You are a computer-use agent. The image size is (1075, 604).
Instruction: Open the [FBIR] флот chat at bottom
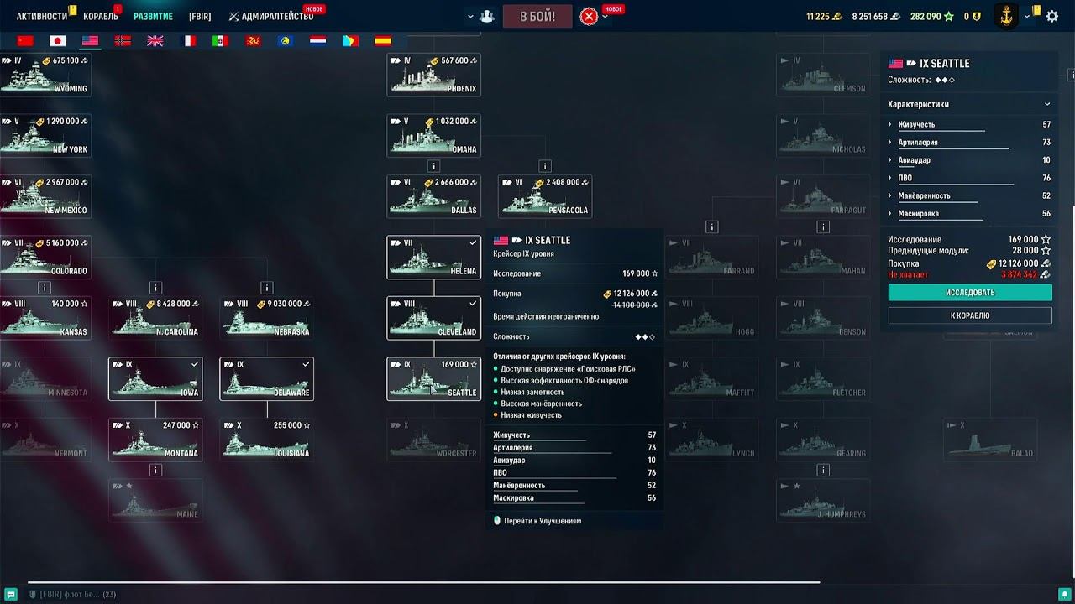pos(71,594)
